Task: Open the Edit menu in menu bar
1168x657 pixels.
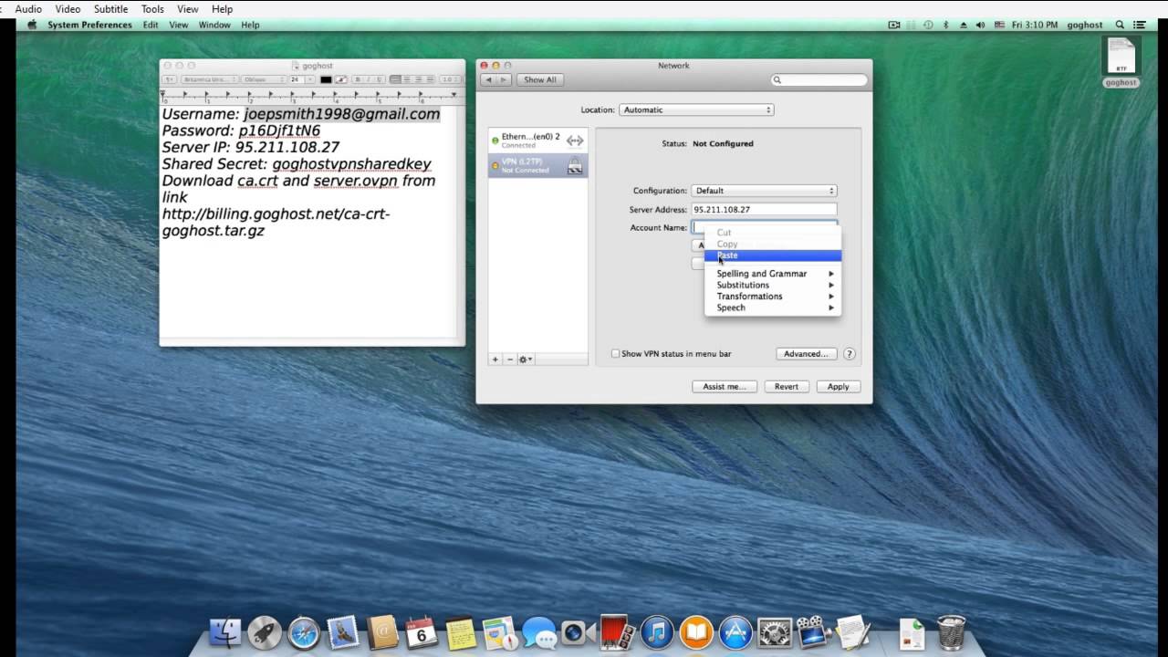Action: [x=151, y=25]
